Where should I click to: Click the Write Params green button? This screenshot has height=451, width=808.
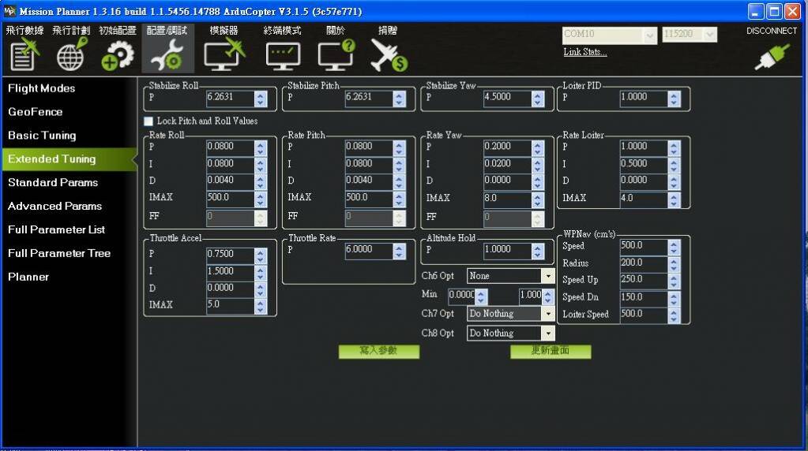[x=379, y=351]
